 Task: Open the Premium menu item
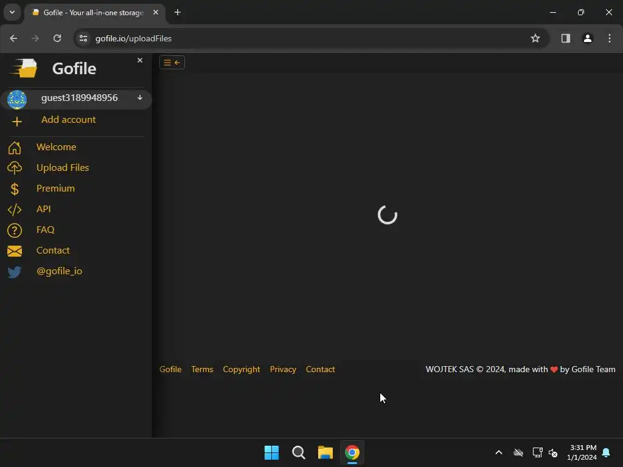pos(55,189)
